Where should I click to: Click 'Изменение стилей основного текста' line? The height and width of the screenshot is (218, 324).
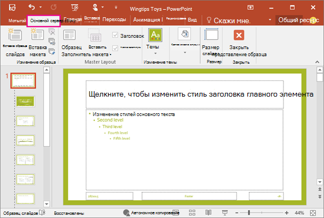[134, 114]
